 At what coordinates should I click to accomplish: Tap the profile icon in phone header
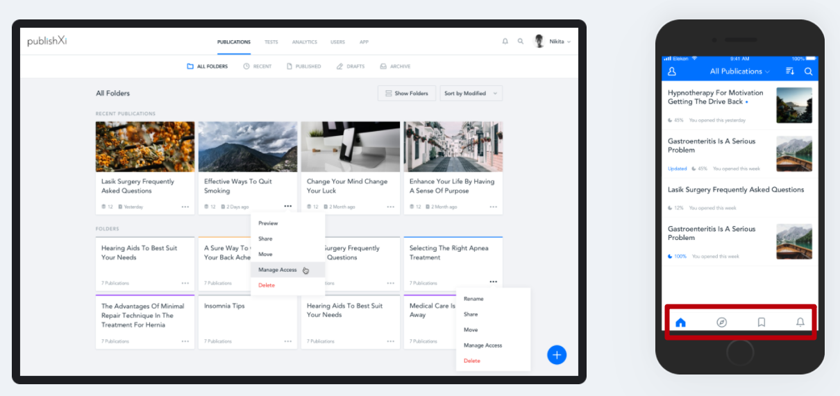click(x=672, y=71)
